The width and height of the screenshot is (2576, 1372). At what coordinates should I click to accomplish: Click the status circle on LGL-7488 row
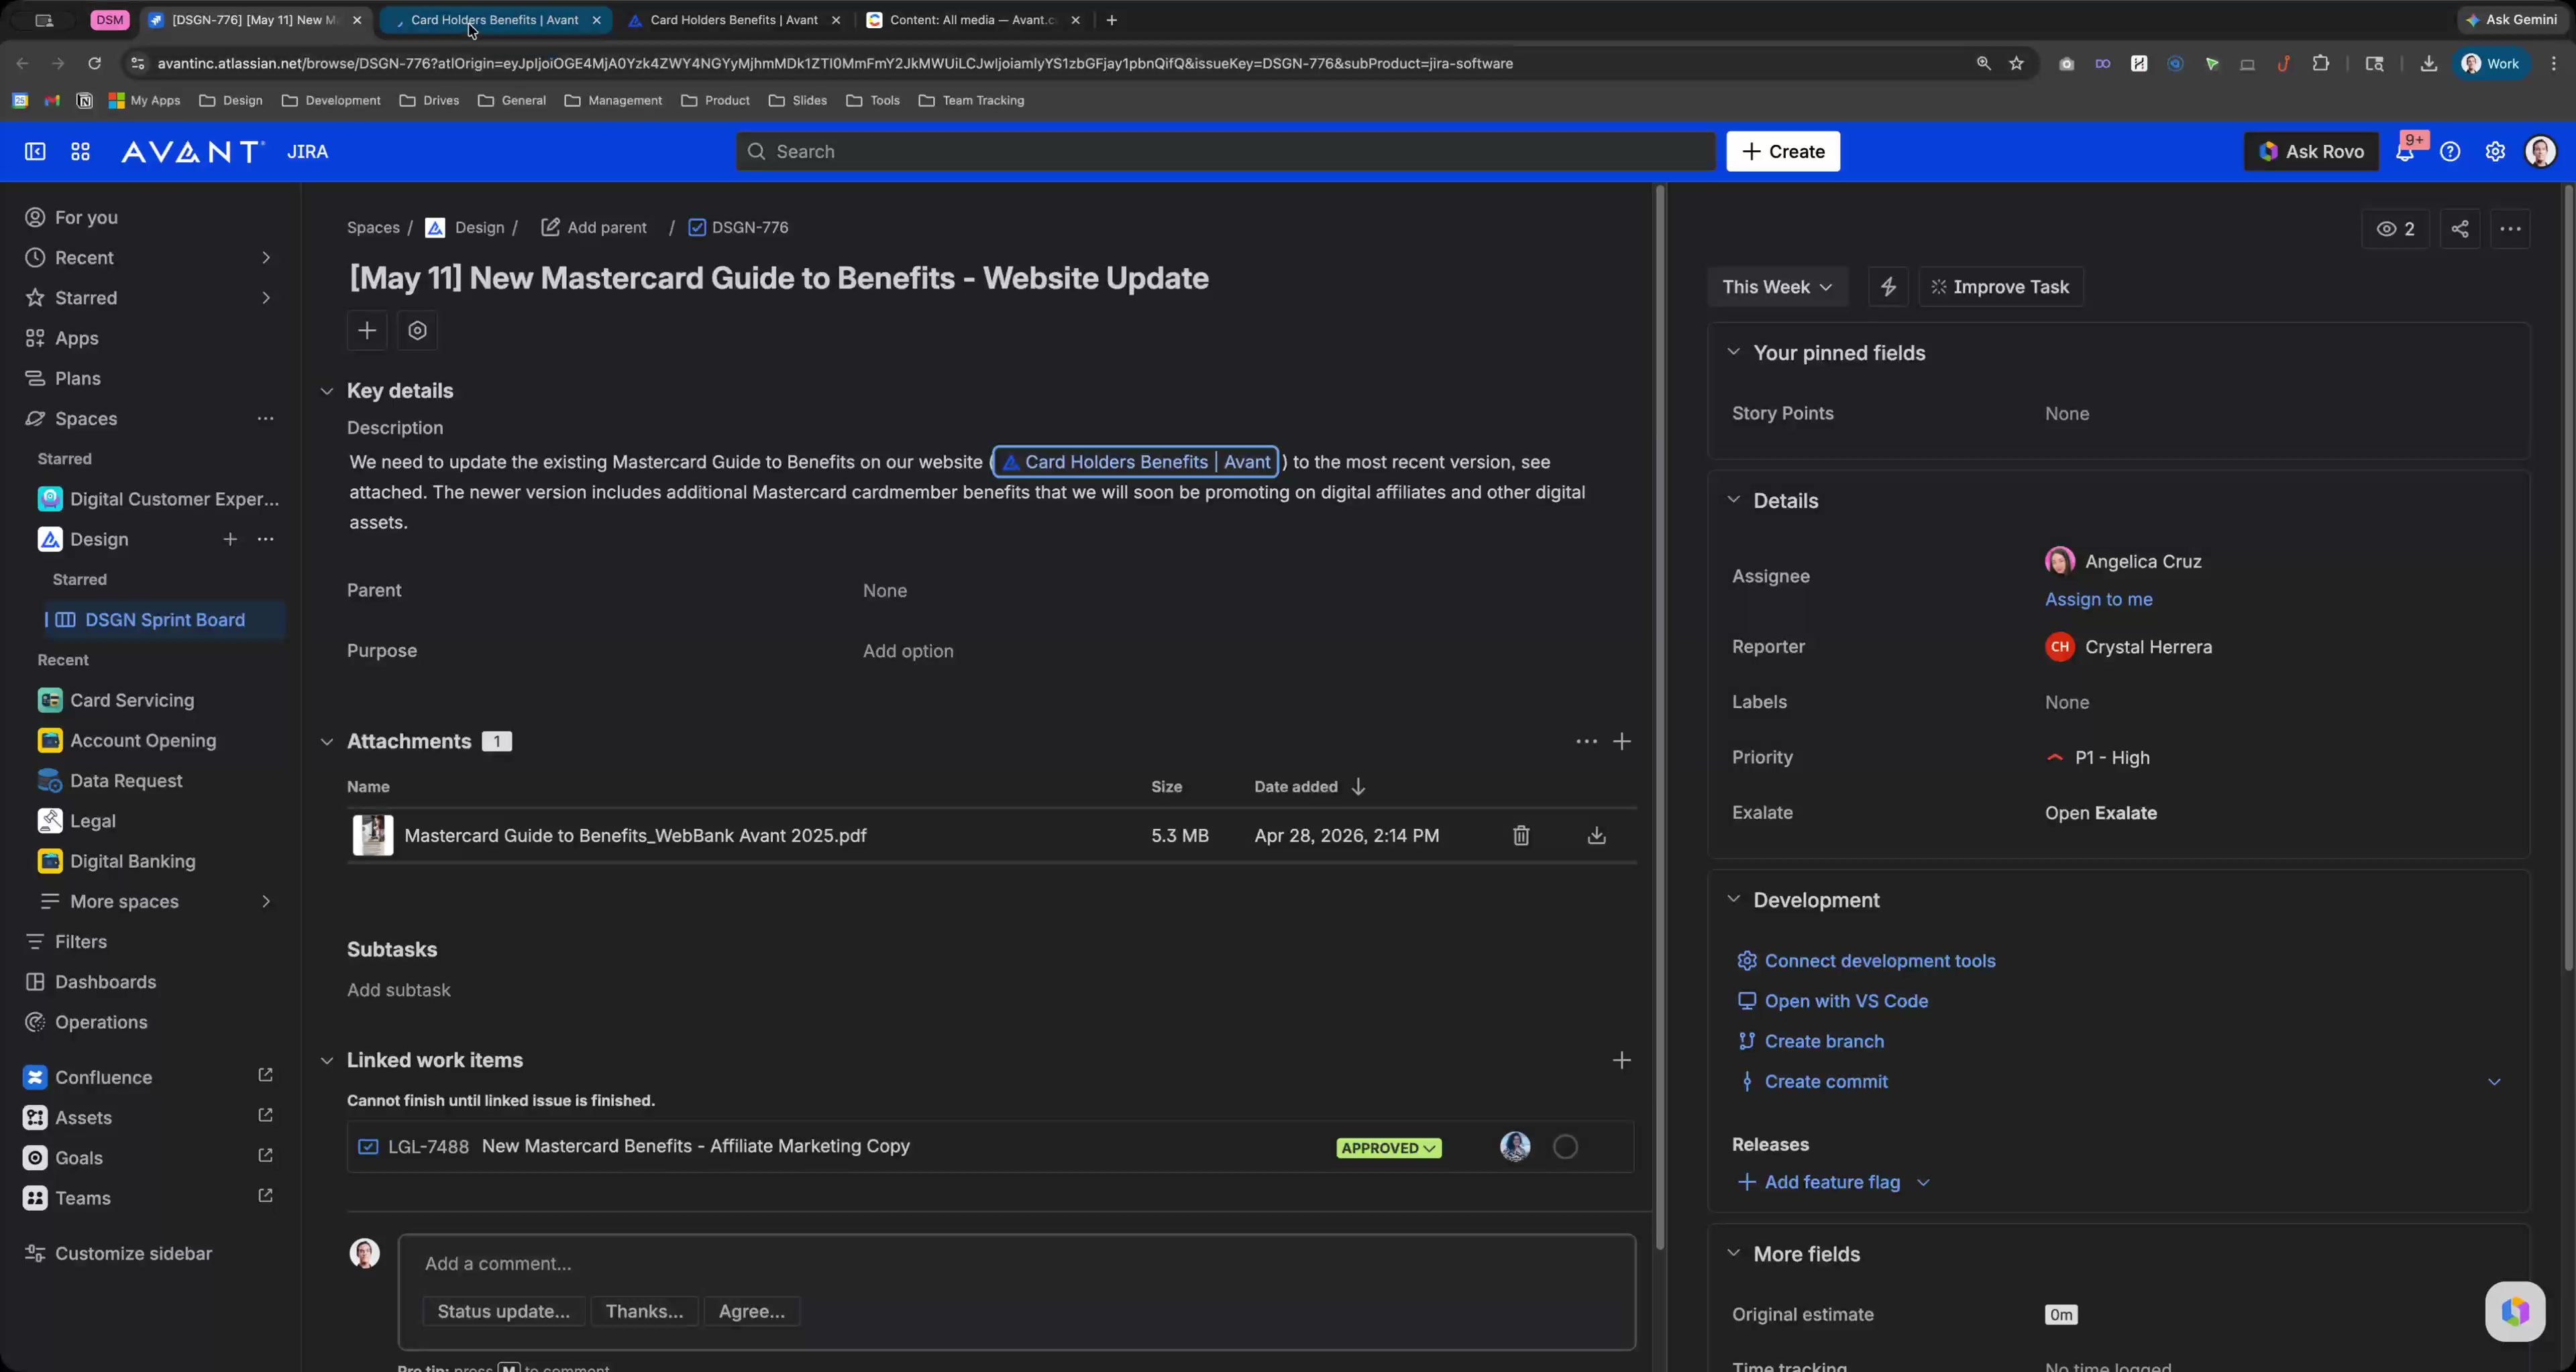pyautogui.click(x=1566, y=1147)
